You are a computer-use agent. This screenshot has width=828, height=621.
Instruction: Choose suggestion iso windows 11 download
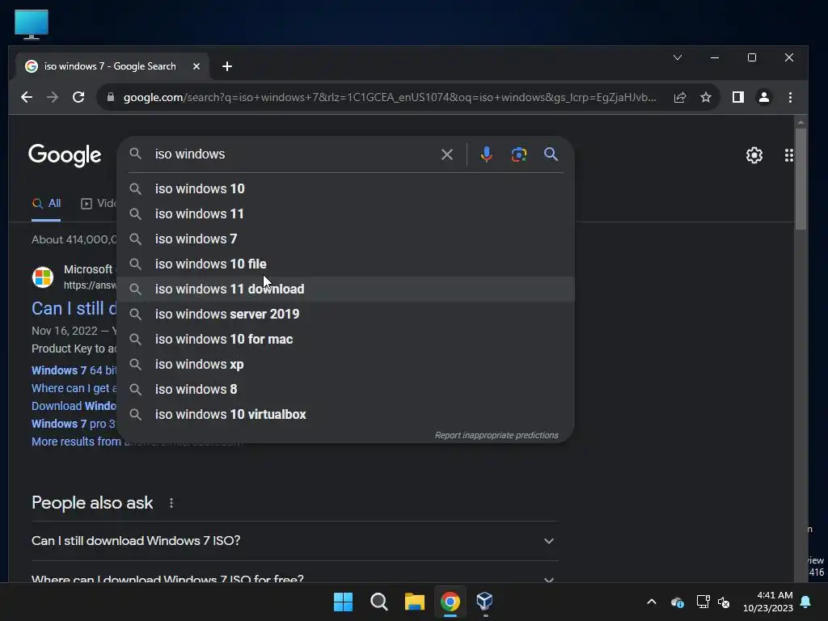tap(345, 289)
